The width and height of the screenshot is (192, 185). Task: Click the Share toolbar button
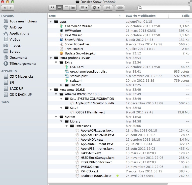tap(108, 8)
